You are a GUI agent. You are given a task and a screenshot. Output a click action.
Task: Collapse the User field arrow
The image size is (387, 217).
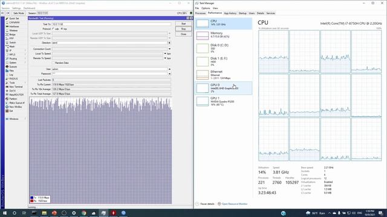(169, 69)
